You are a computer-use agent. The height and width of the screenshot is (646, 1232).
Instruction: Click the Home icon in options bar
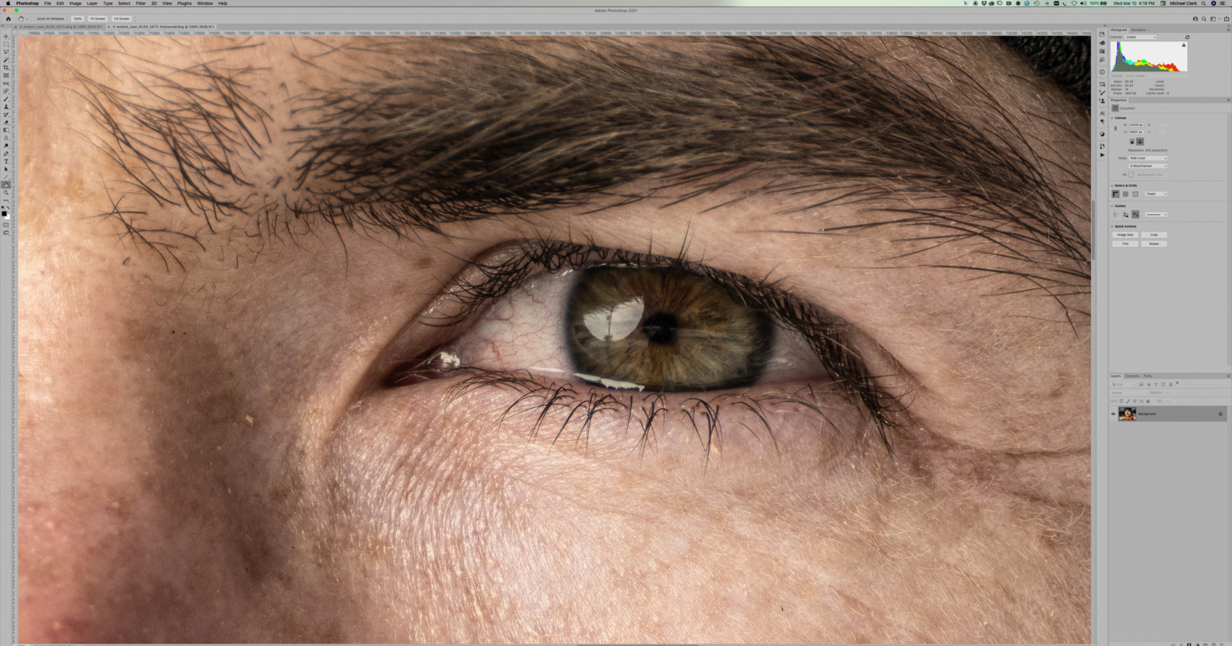tap(8, 18)
